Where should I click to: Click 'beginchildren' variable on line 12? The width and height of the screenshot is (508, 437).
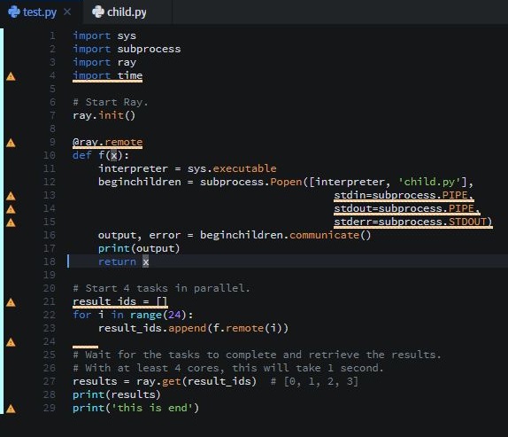[x=140, y=182]
